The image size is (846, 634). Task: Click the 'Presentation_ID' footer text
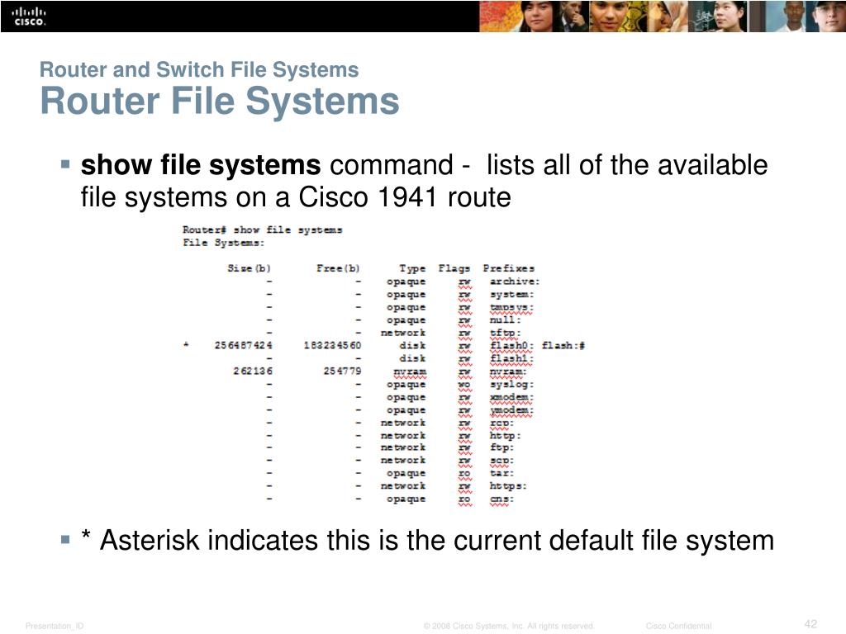point(55,626)
